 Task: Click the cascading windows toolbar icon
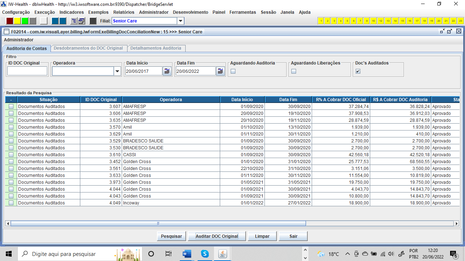point(81,21)
